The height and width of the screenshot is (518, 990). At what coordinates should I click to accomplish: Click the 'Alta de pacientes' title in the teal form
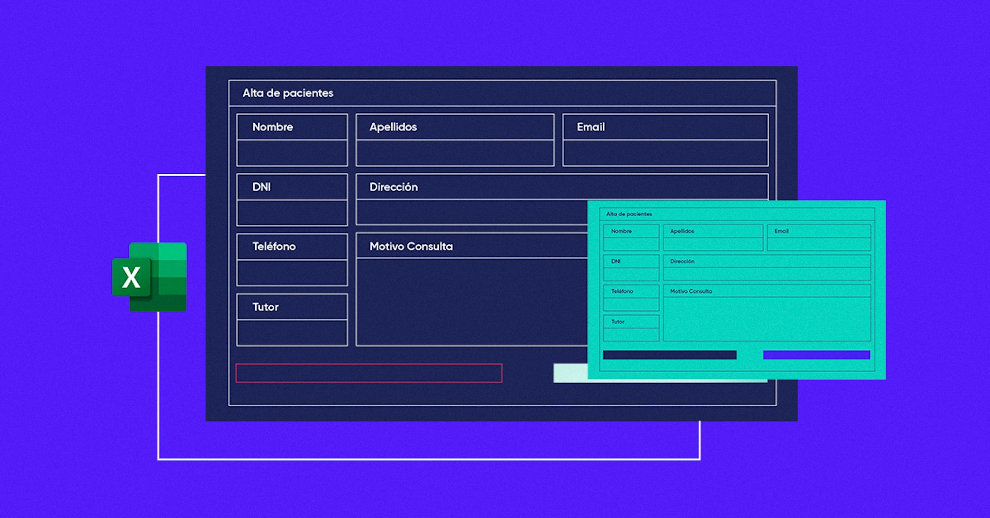(x=629, y=214)
